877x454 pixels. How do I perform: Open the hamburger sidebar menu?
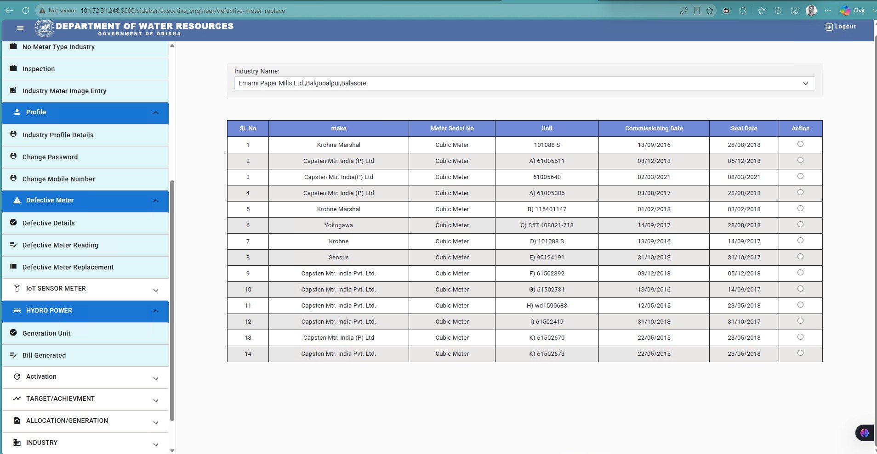click(20, 28)
